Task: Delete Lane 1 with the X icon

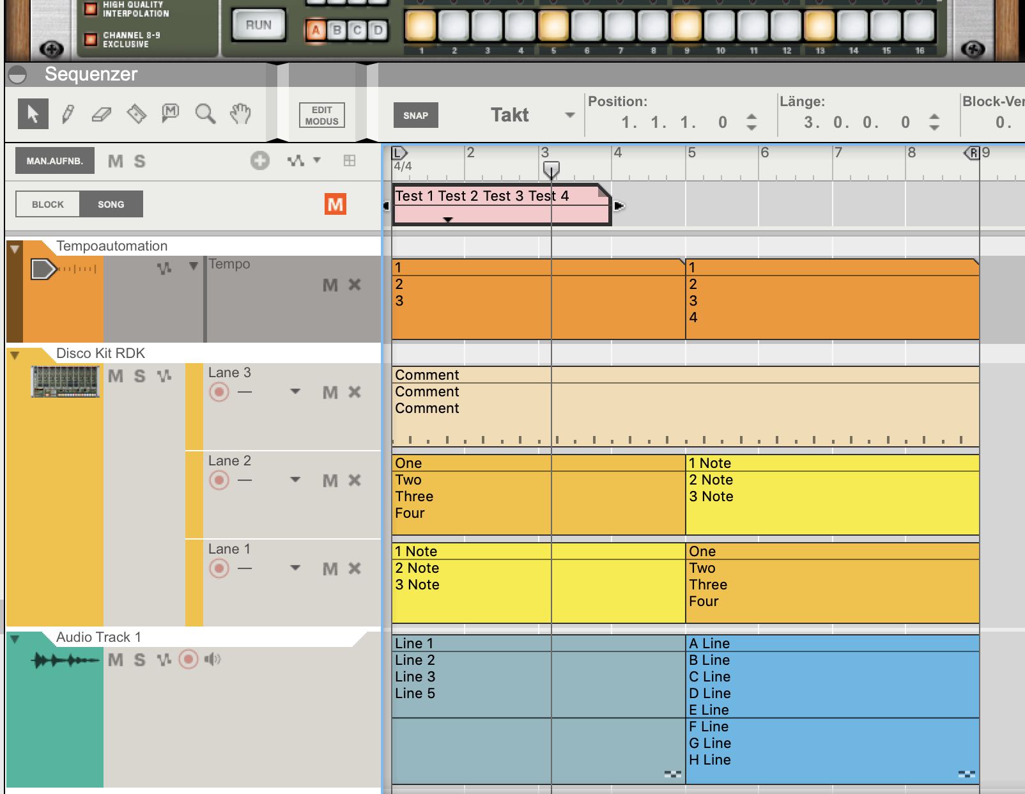Action: click(x=355, y=568)
